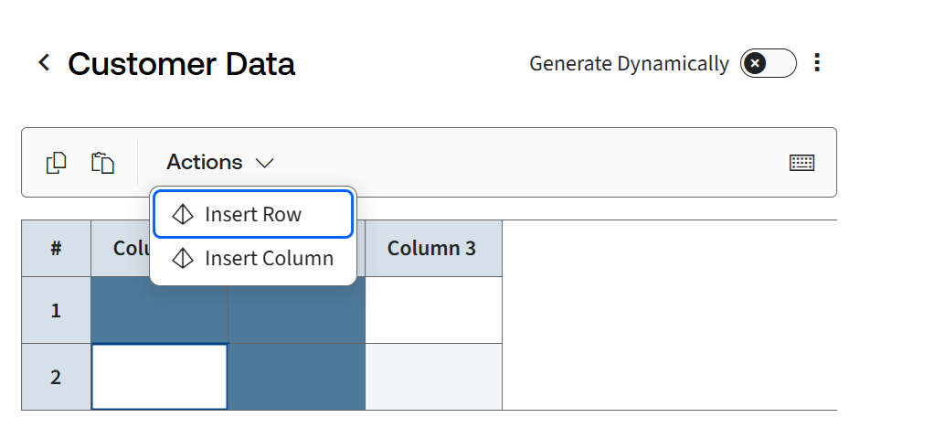Select row 2 header
This screenshot has width=944, height=439.
coord(56,378)
